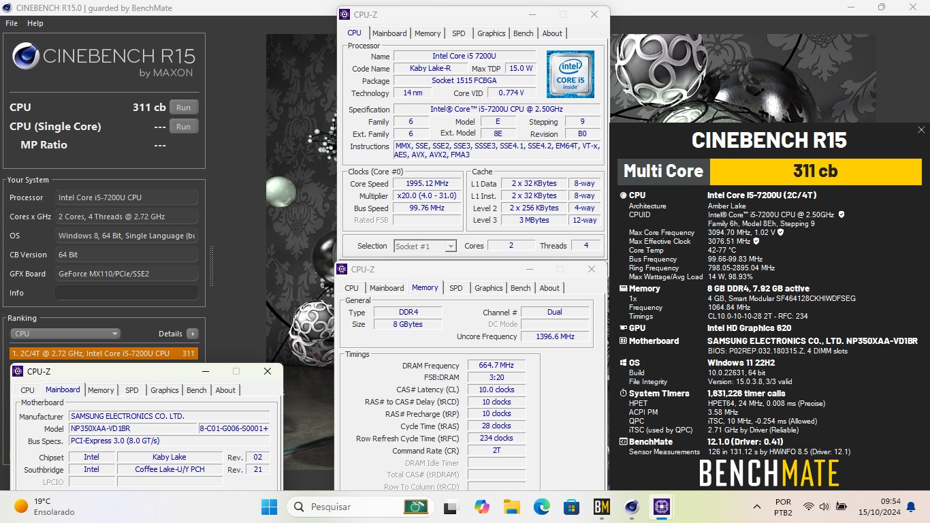Click DRAM Frequency value 664.7 MHz
The image size is (930, 523).
(x=496, y=366)
